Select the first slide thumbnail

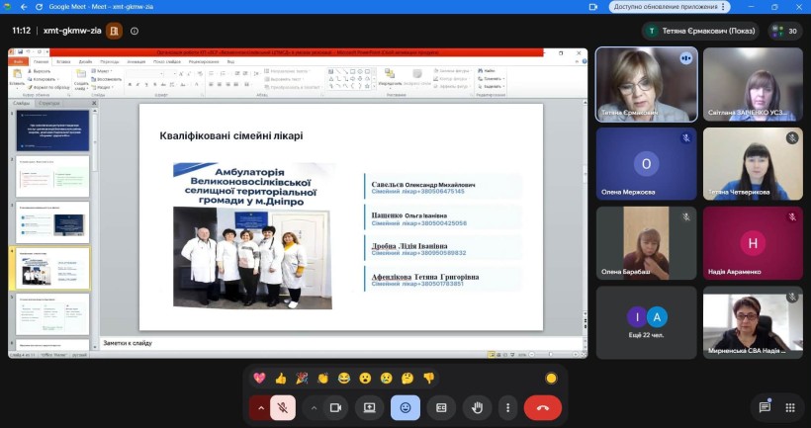pos(52,130)
